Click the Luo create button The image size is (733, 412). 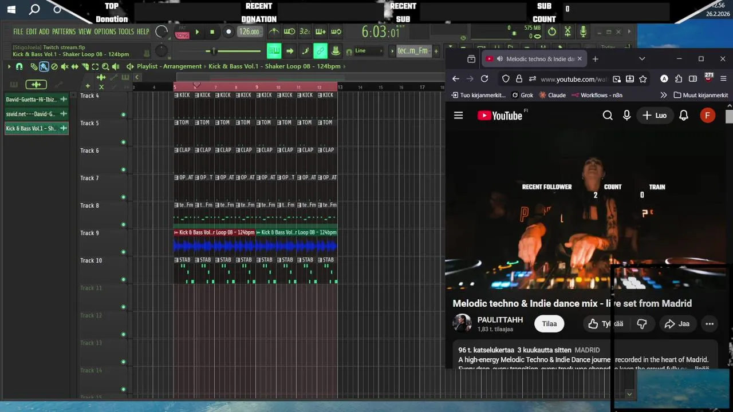pyautogui.click(x=655, y=116)
